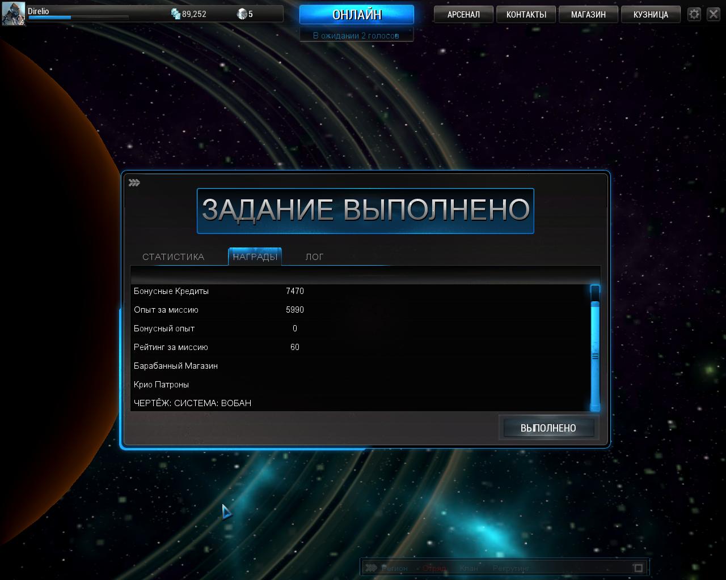Click the 'Рейтинг за миссию' row
The width and height of the screenshot is (726, 580).
[x=361, y=347]
